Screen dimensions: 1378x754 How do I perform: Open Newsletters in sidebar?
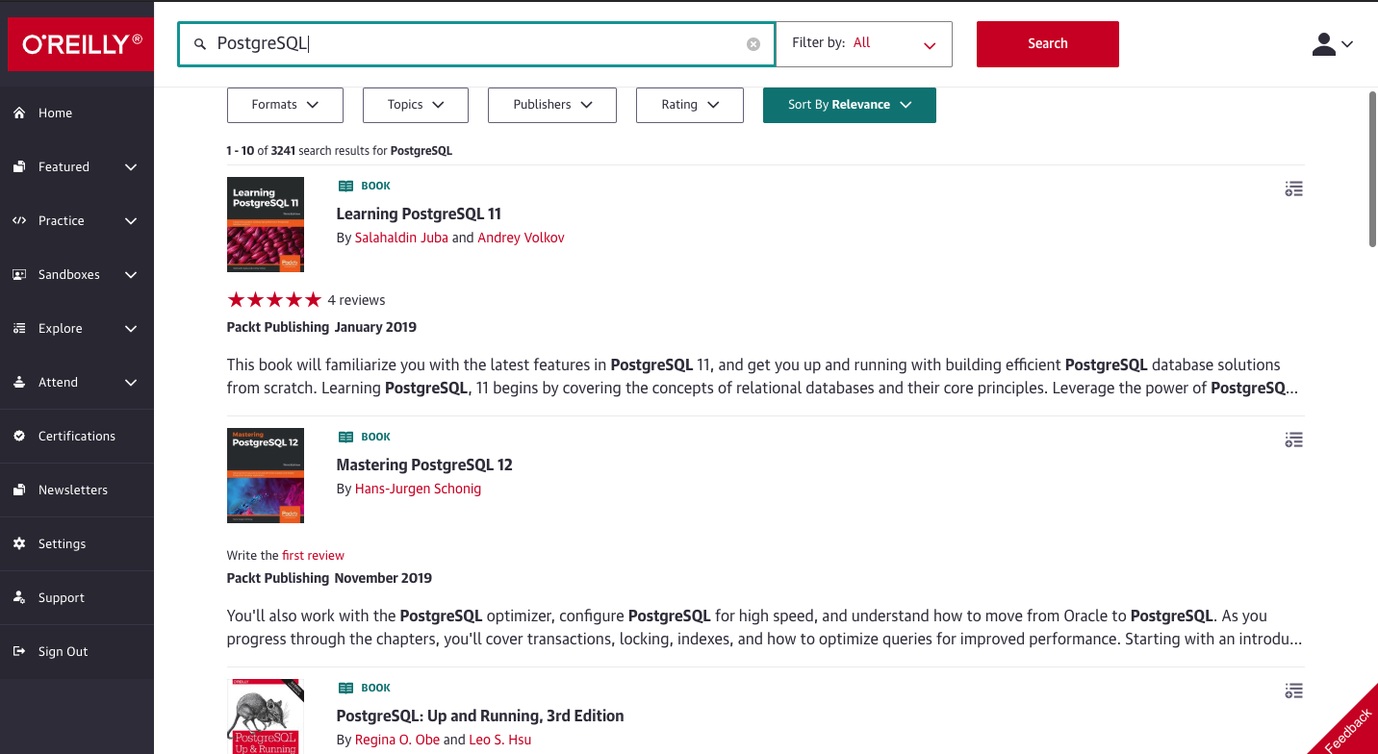coord(73,490)
